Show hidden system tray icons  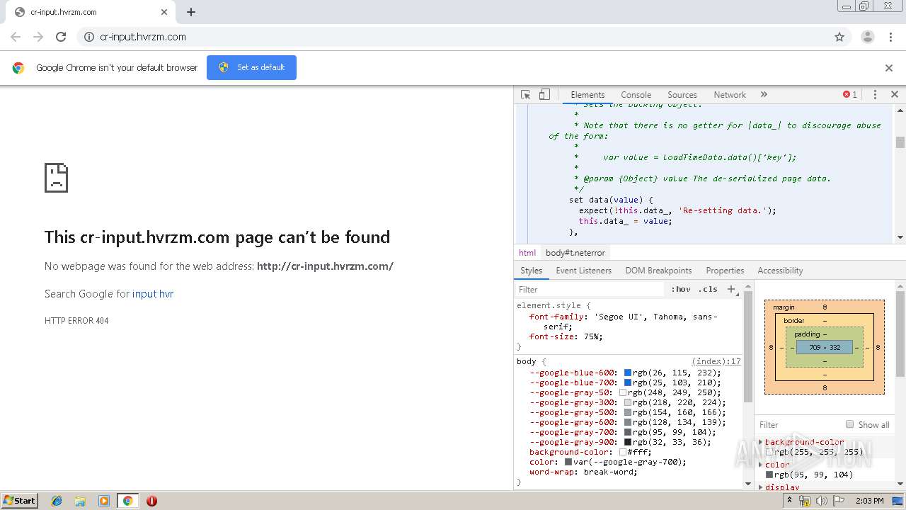(790, 501)
